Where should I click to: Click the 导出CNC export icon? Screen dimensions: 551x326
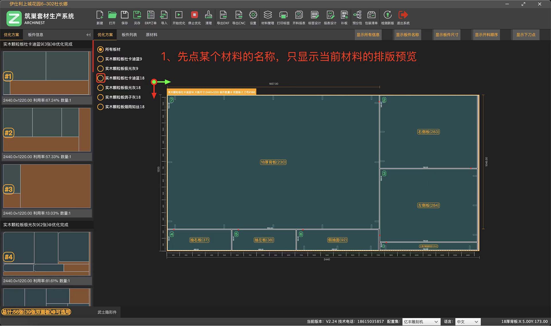tap(238, 15)
